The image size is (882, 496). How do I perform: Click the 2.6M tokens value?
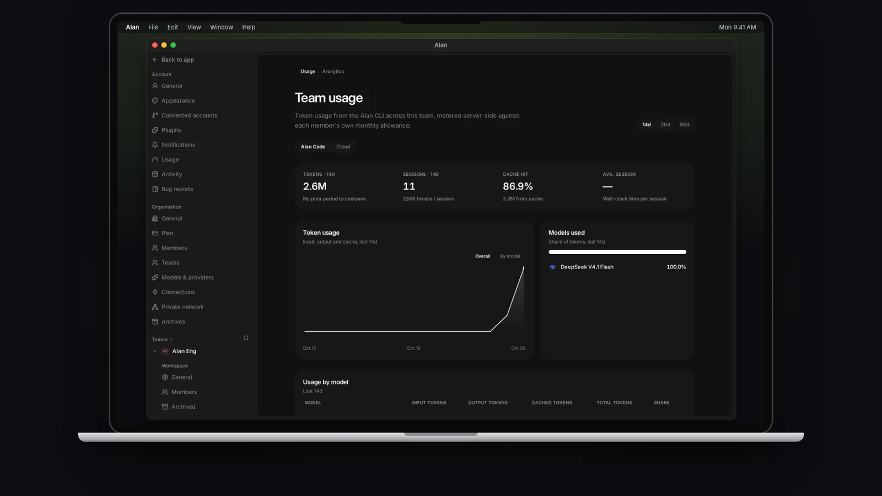click(x=315, y=186)
